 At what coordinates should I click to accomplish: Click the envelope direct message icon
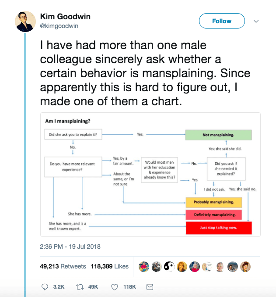tap(150, 287)
